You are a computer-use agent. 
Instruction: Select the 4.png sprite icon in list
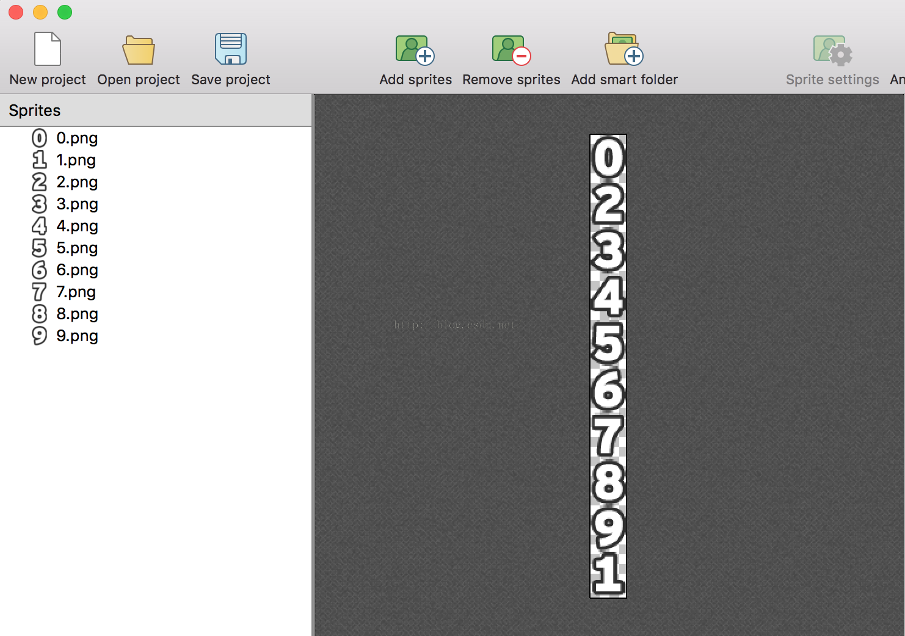(39, 226)
